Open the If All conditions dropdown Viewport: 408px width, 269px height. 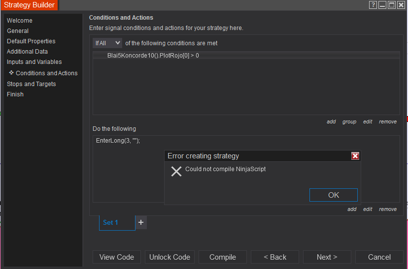click(x=107, y=43)
